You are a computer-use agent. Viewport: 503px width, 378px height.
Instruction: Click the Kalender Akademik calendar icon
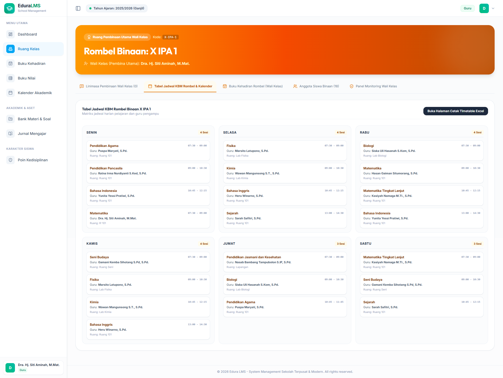click(10, 93)
